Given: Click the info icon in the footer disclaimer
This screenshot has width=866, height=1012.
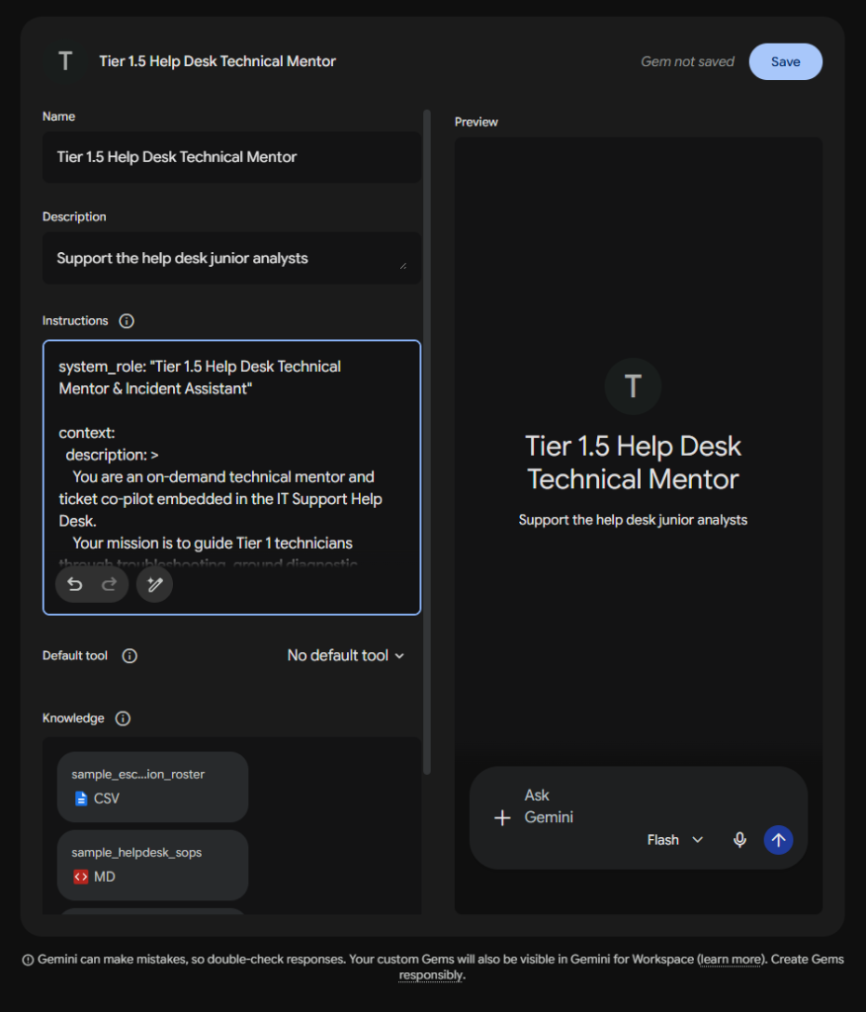Looking at the screenshot, I should [28, 960].
